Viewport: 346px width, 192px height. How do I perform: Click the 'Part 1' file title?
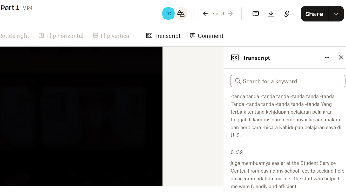coord(10,8)
